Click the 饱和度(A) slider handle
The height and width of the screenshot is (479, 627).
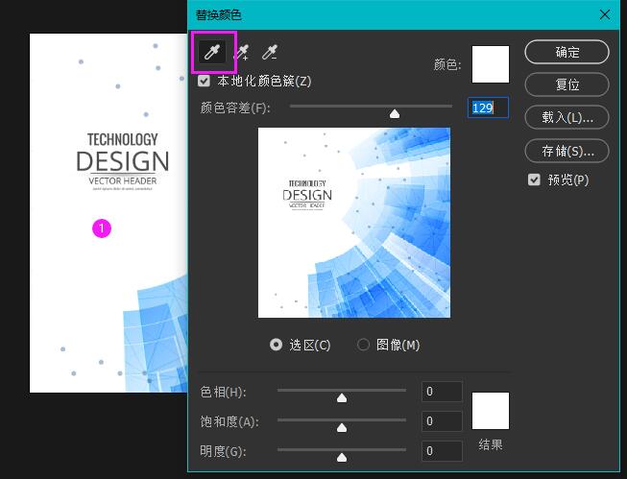click(x=342, y=428)
